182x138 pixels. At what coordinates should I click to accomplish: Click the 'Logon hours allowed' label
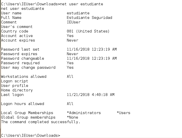[x=22, y=104]
